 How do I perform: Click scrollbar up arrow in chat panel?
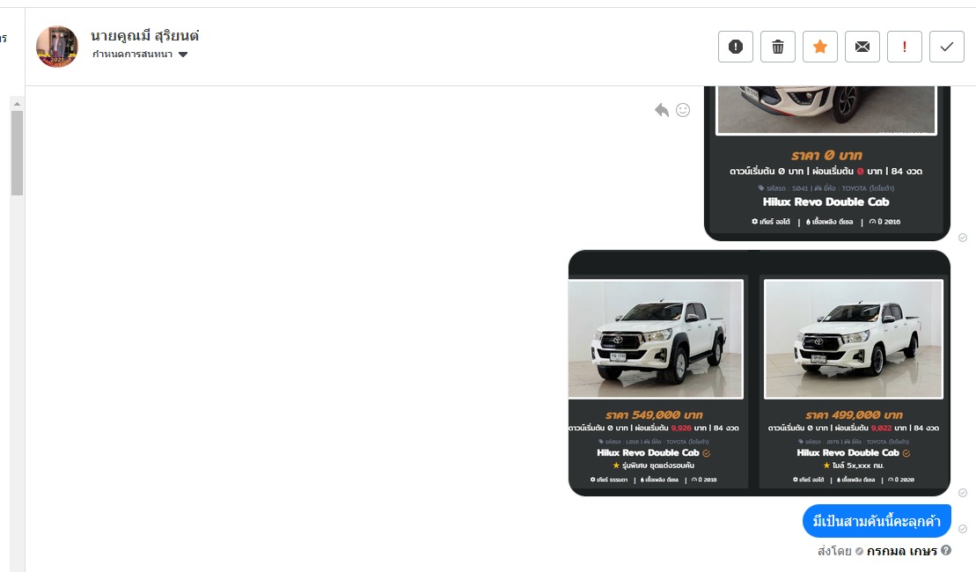(17, 104)
